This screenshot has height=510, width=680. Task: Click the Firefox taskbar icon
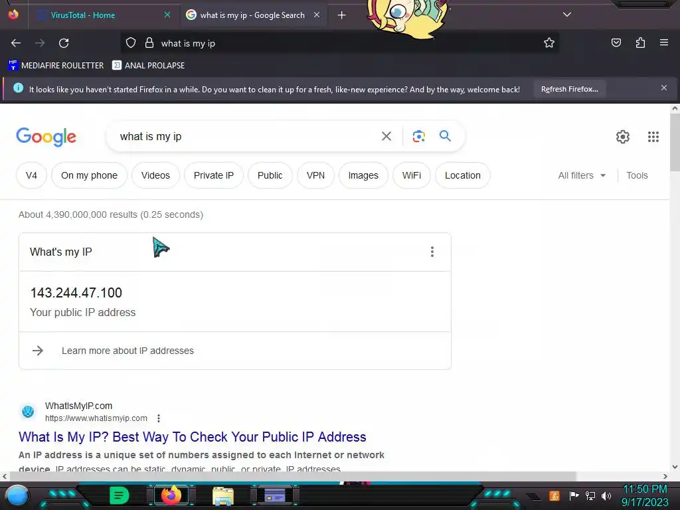click(x=171, y=495)
